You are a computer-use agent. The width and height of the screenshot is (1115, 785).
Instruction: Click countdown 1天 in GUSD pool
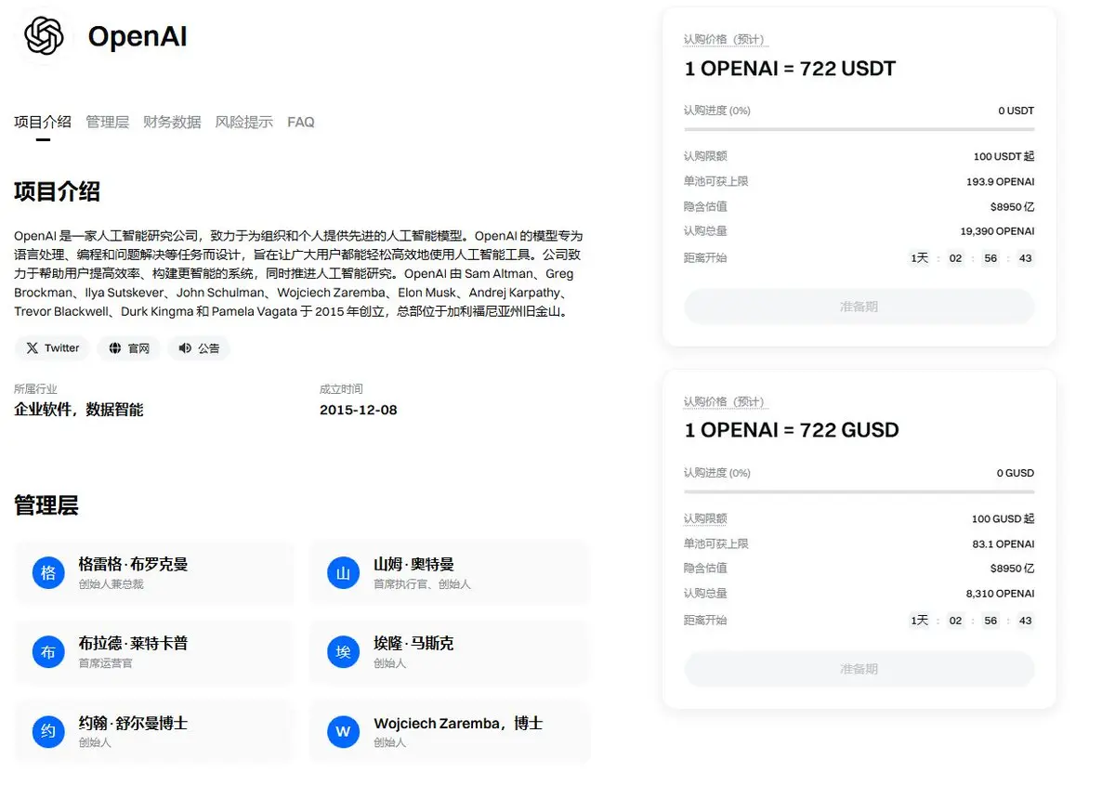(920, 621)
